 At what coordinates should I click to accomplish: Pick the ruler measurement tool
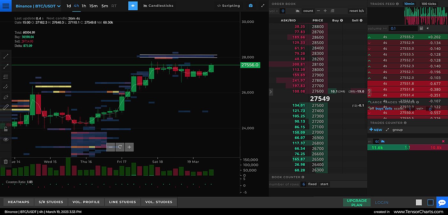(6, 107)
